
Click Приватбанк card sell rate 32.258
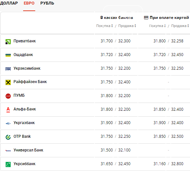[177, 41]
